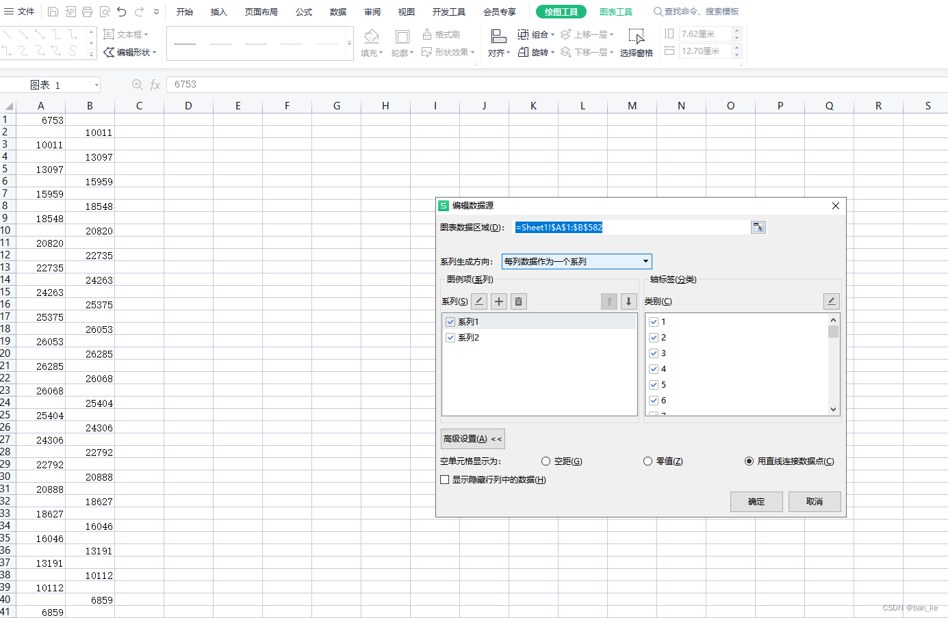Click 上移一层 bring forward button

point(587,34)
